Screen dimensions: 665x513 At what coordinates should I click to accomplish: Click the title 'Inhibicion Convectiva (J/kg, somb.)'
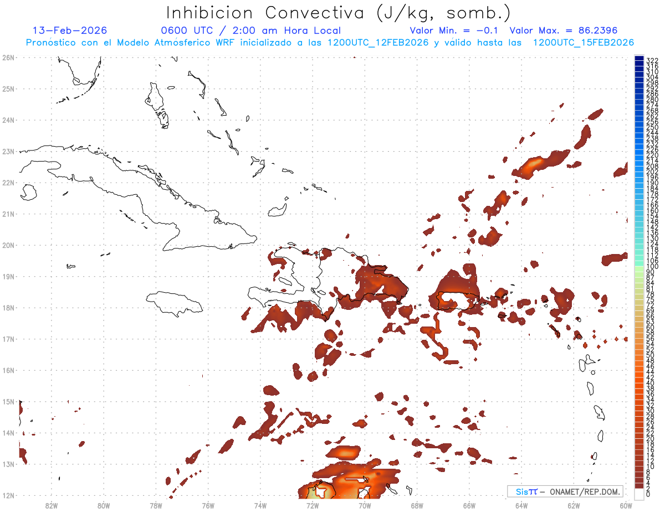click(338, 13)
